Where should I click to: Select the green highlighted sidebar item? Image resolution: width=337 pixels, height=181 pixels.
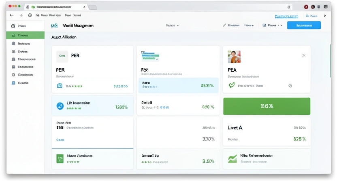pyautogui.click(x=26, y=35)
